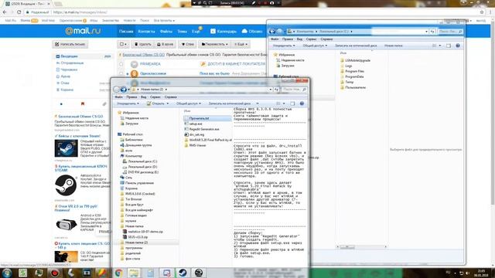Toggle preview pane icon in Локальный диск (C:) window

(449, 46)
